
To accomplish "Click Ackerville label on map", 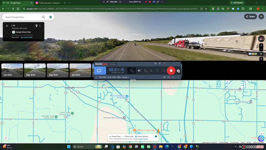I will click(70, 87).
